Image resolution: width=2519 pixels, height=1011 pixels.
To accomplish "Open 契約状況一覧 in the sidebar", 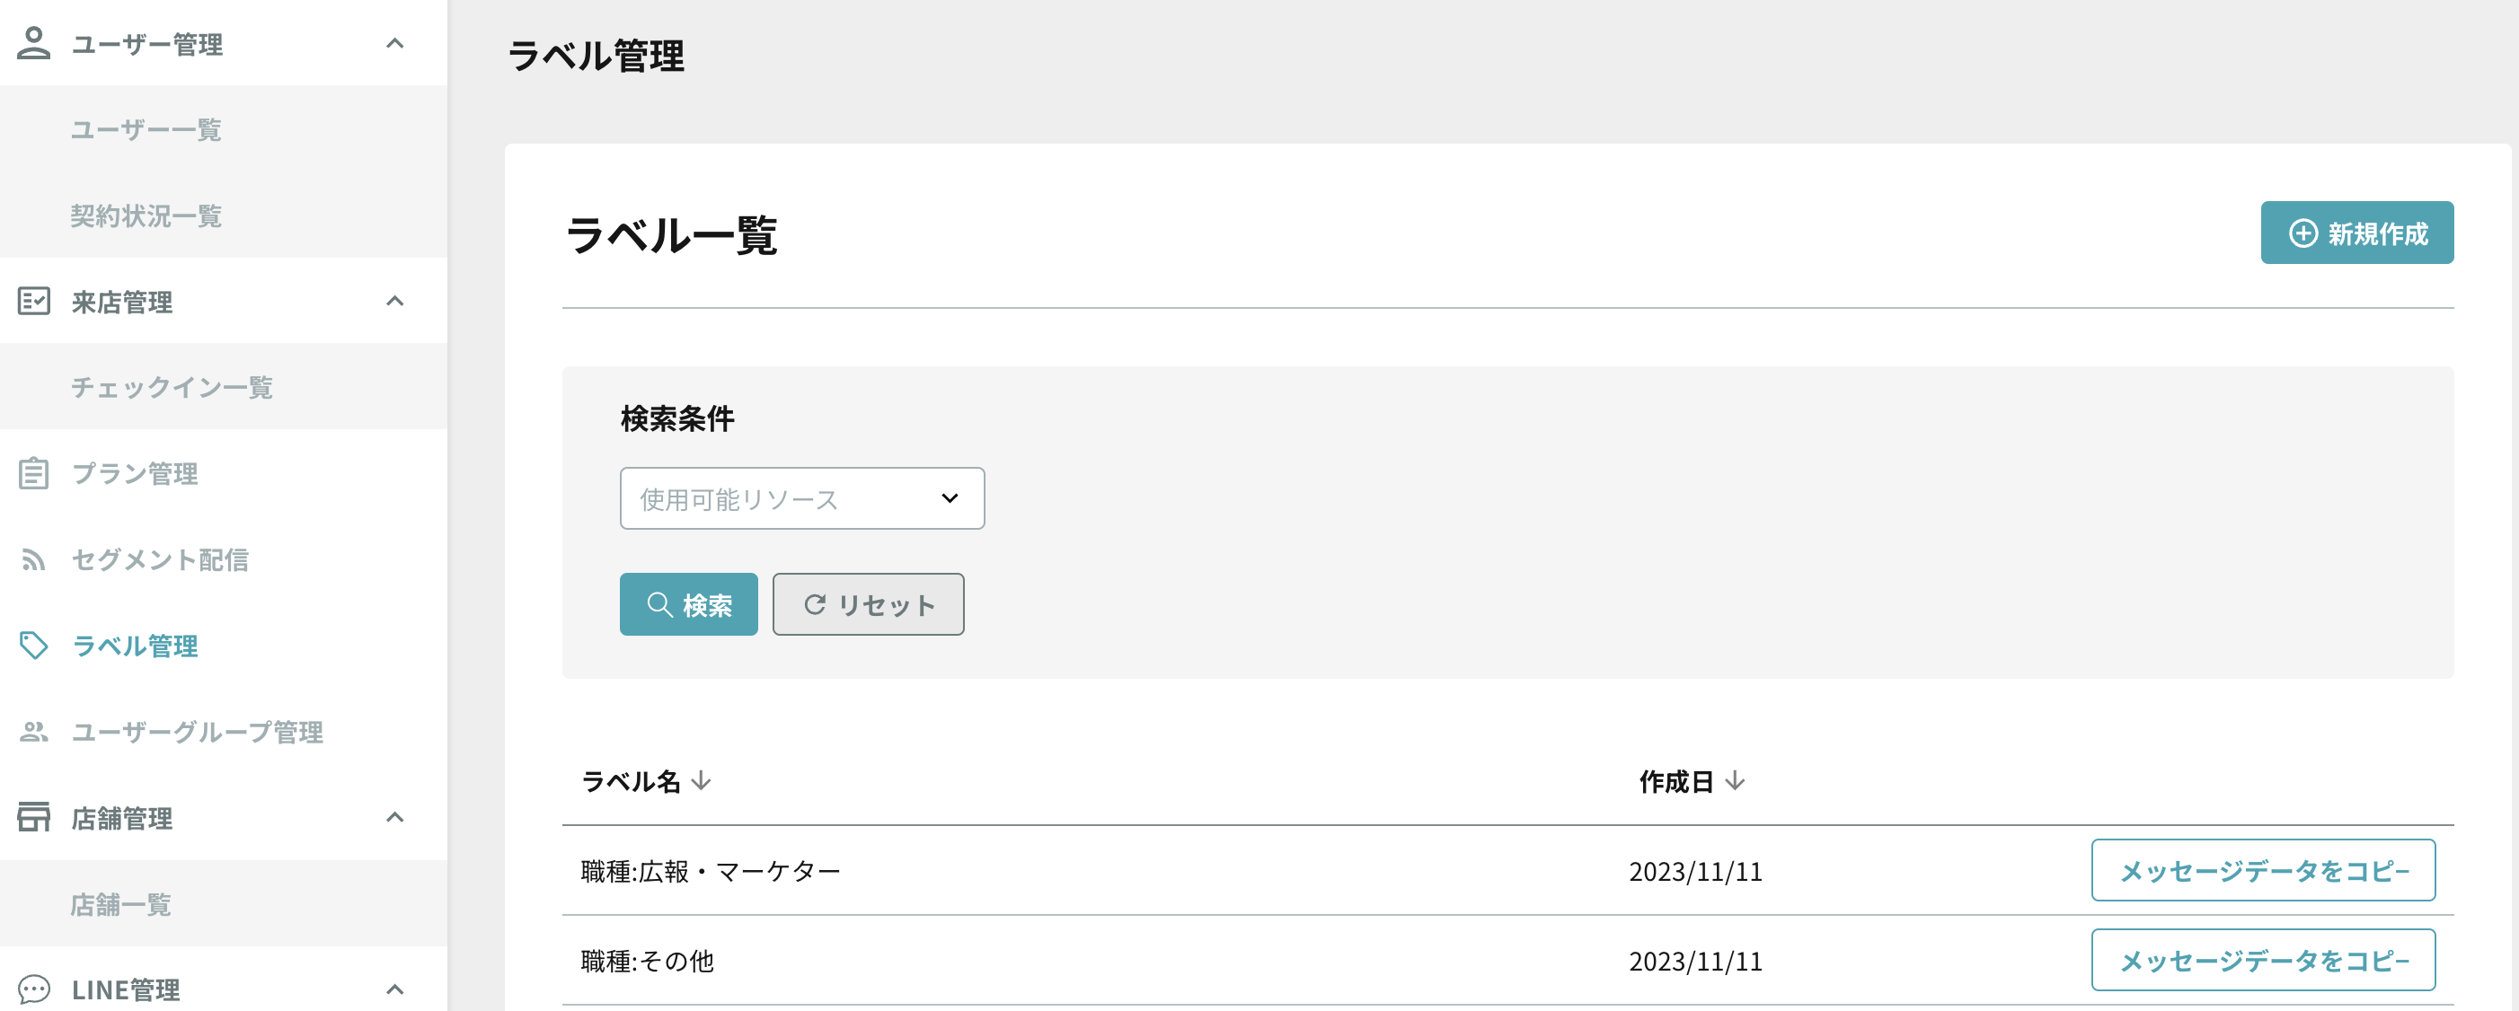I will 146,215.
